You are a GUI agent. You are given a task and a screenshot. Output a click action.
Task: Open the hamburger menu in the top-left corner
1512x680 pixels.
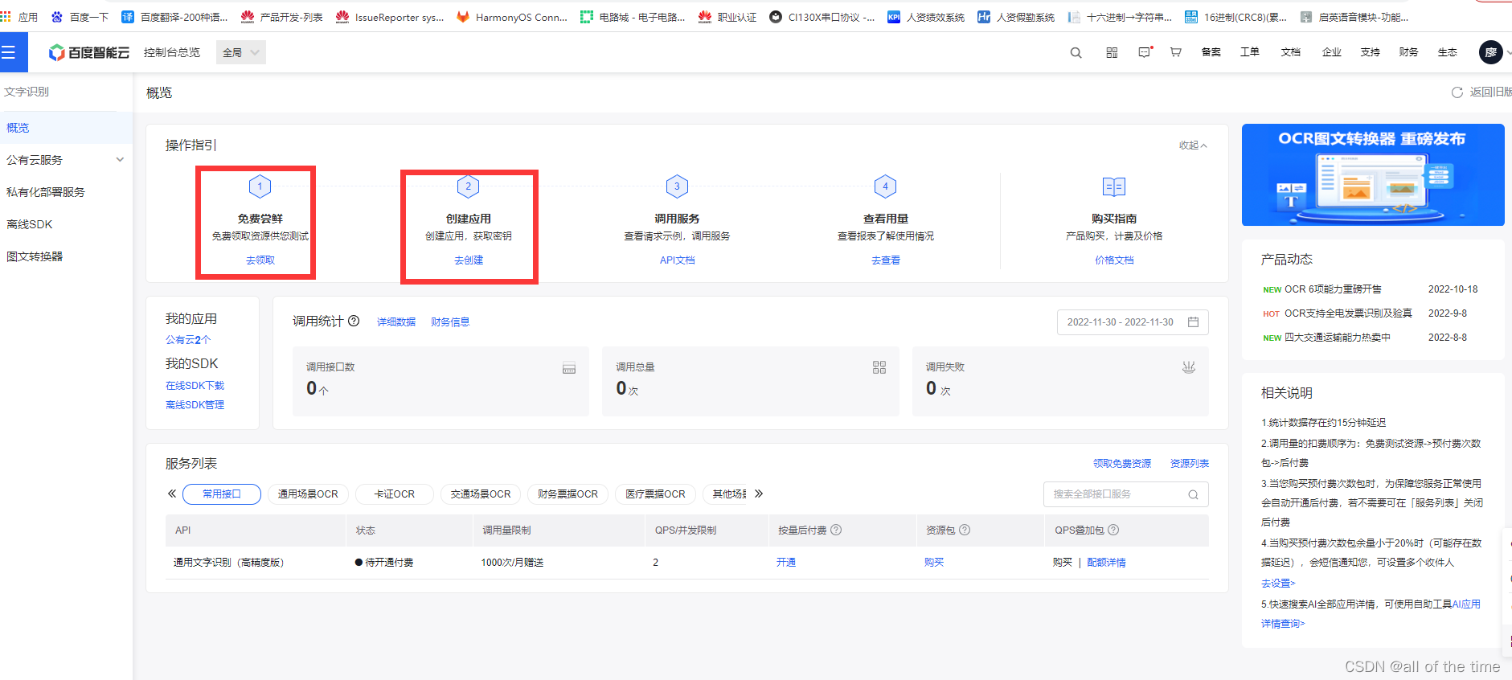(8, 52)
